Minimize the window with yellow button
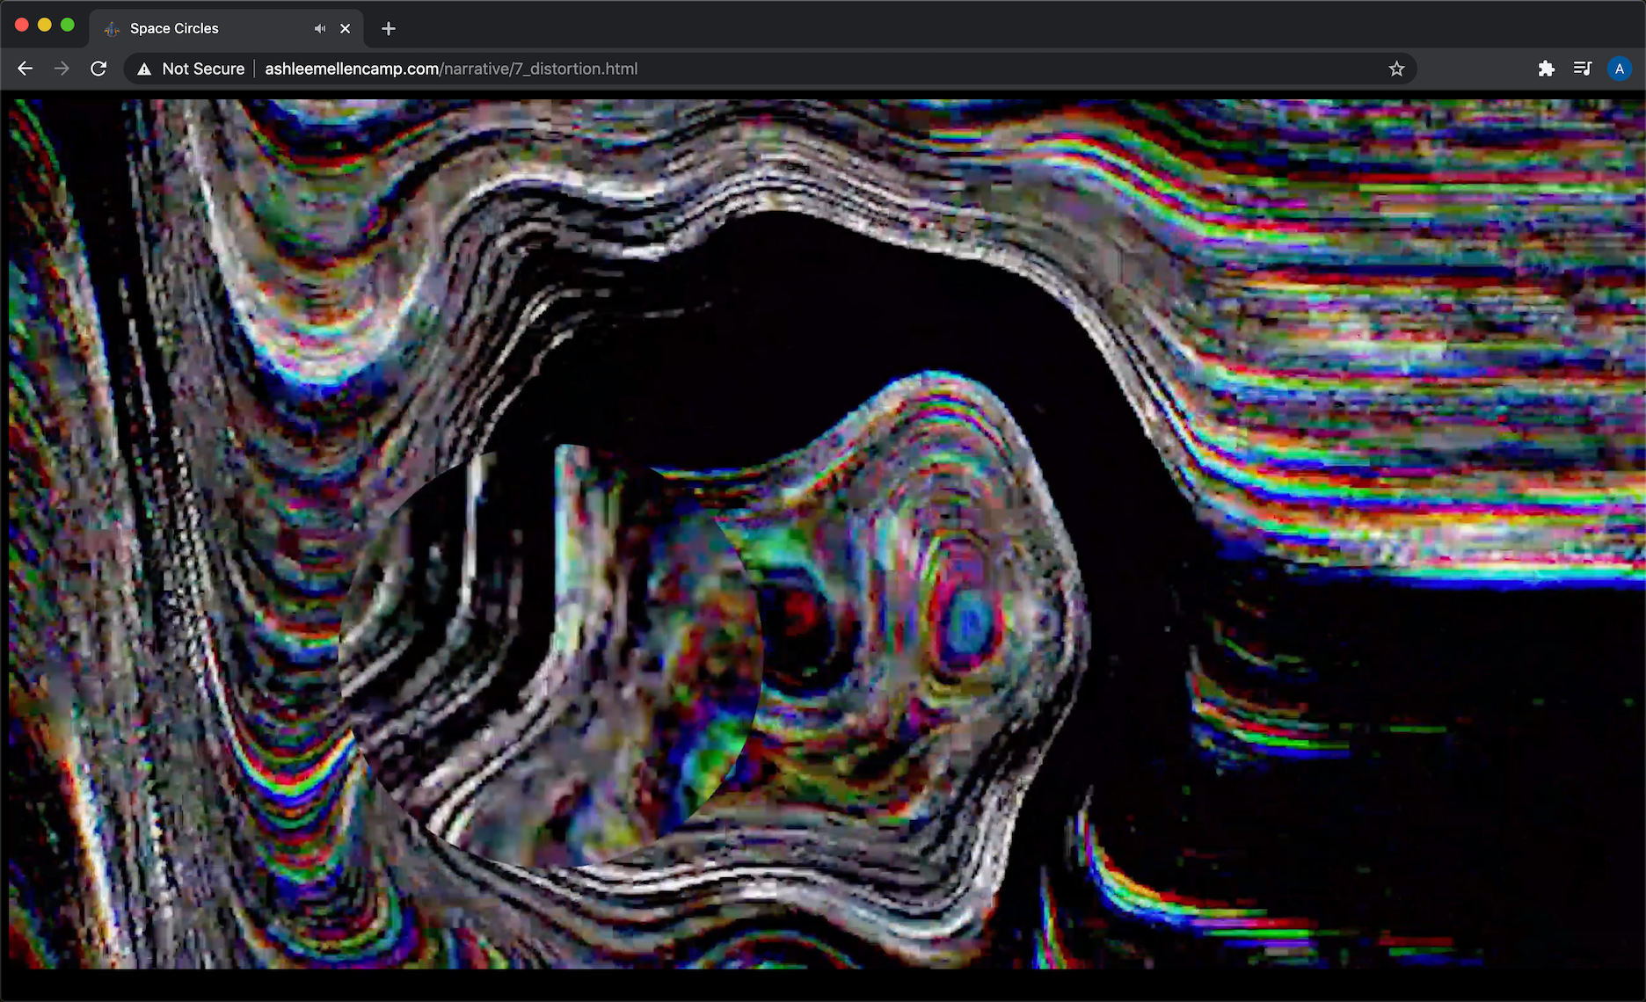The image size is (1646, 1002). click(45, 25)
